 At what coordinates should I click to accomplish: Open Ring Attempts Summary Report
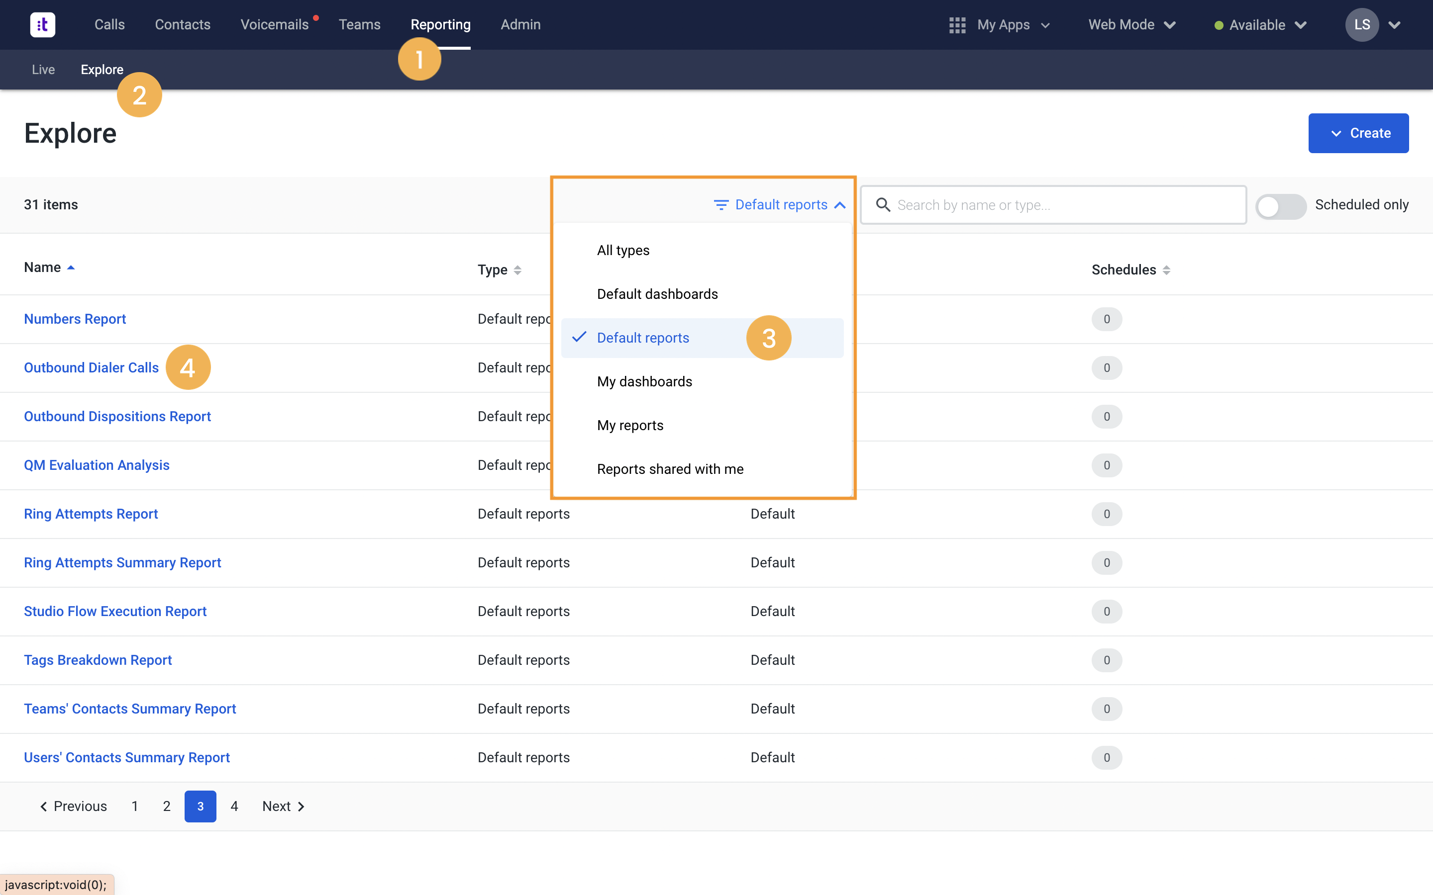(122, 563)
